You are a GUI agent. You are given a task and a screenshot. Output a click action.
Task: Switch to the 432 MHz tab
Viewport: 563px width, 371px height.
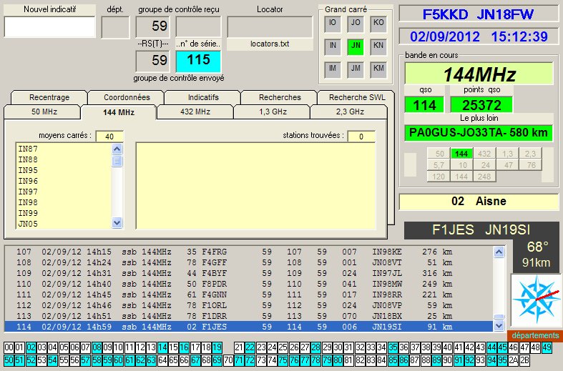point(195,112)
